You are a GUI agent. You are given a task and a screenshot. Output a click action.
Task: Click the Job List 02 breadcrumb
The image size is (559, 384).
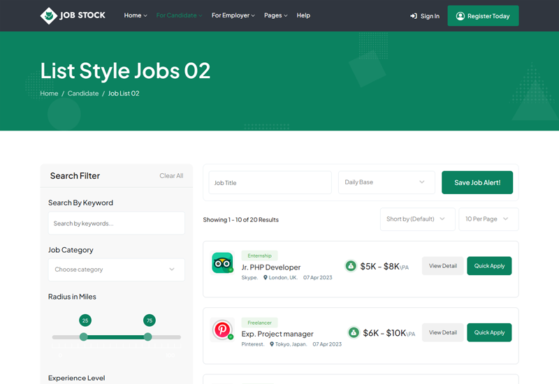point(124,94)
